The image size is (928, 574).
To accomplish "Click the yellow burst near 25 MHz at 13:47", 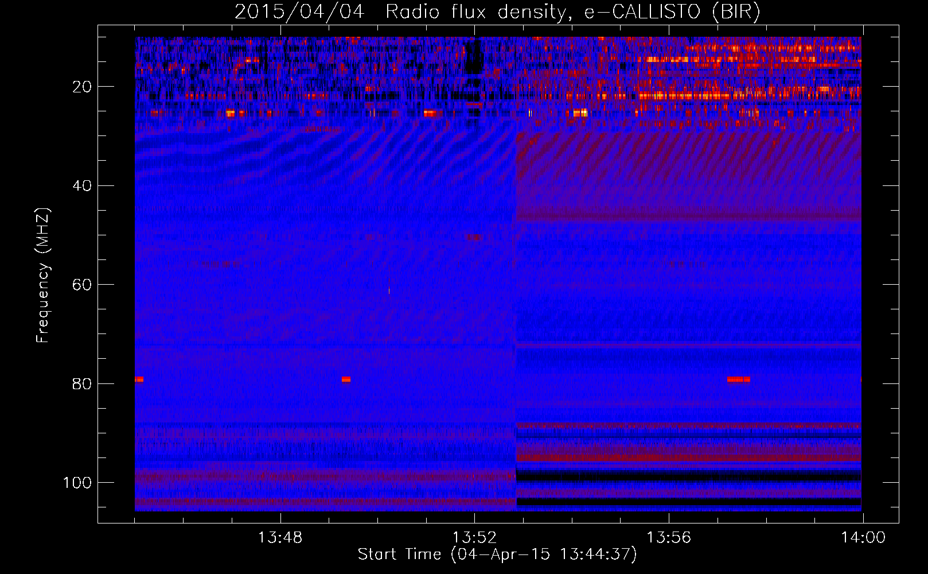I will [230, 113].
